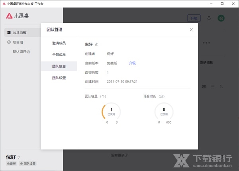Close the 团队管理 dialog
This screenshot has height=171, width=239.
coord(191,30)
